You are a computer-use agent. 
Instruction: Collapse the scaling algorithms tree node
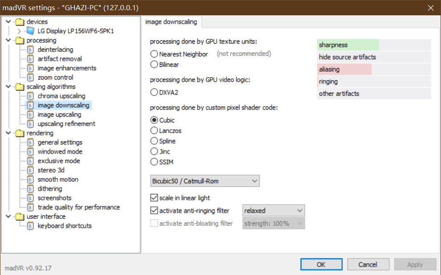tap(8, 86)
